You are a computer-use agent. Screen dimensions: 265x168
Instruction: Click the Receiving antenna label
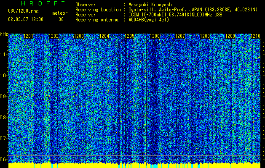[97, 20]
